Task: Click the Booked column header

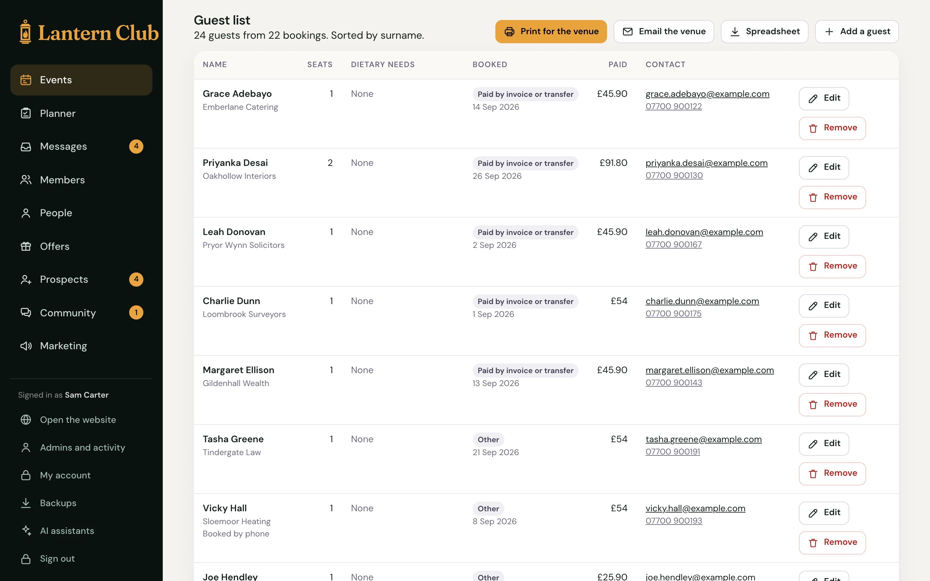Action: [x=490, y=65]
